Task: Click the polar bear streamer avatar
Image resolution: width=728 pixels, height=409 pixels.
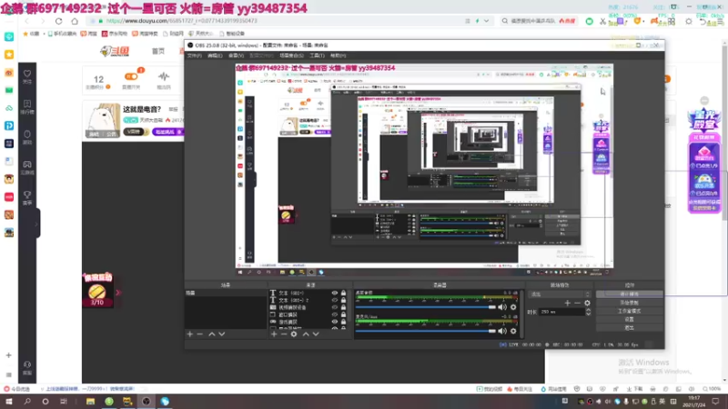Action: coord(103,120)
